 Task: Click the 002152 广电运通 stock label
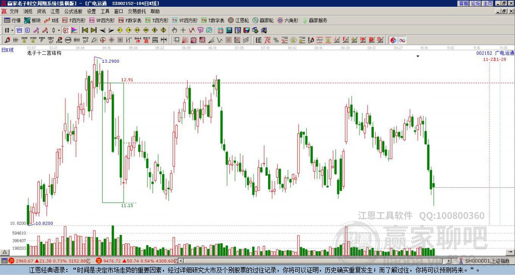tap(495, 53)
